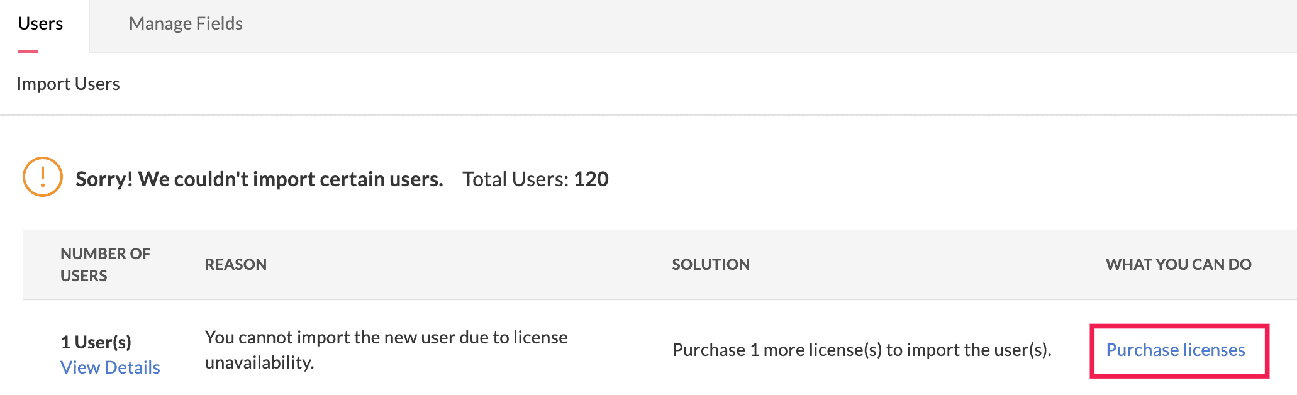Click the "1 User(s)" count text
The height and width of the screenshot is (395, 1297).
point(96,342)
